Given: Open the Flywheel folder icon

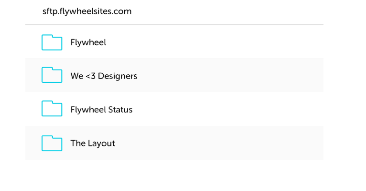Looking at the screenshot, I should [52, 42].
